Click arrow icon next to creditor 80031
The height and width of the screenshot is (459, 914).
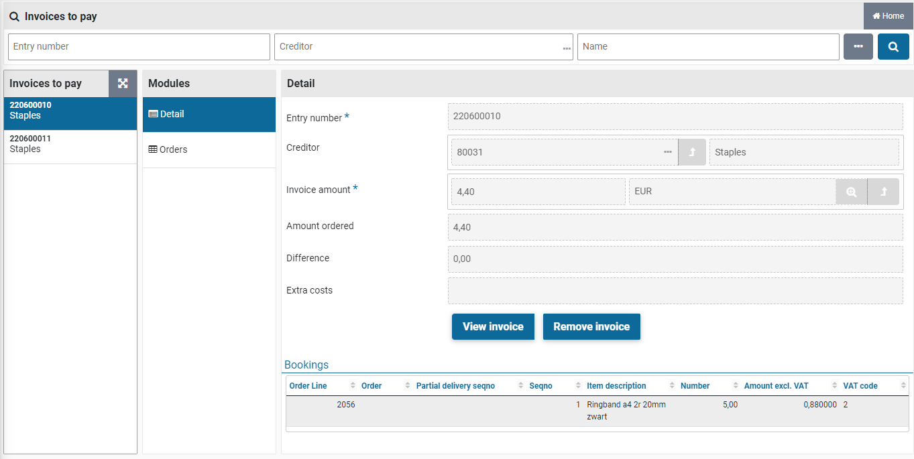[692, 152]
